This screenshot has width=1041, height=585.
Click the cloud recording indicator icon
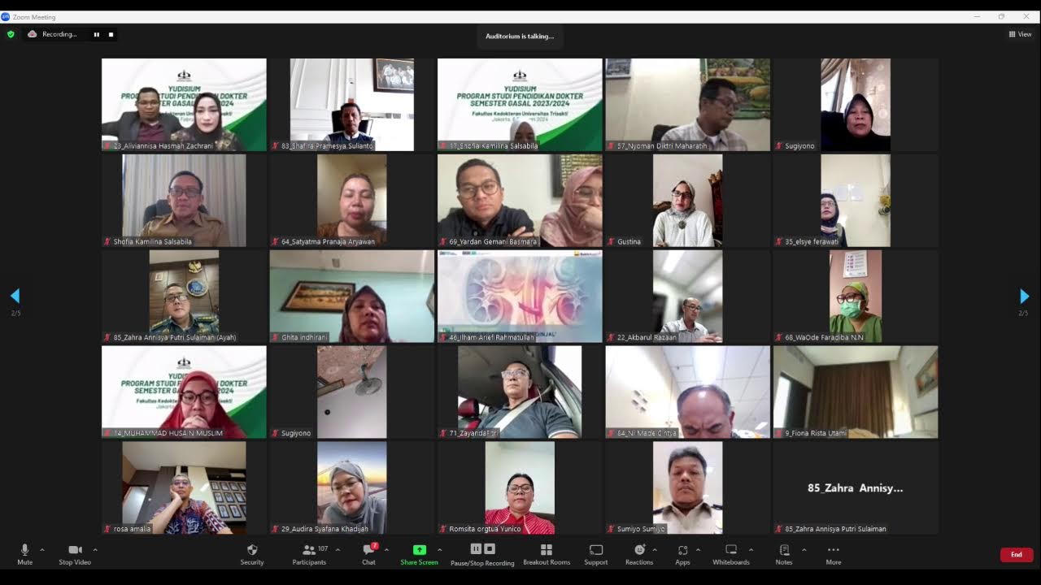point(33,34)
